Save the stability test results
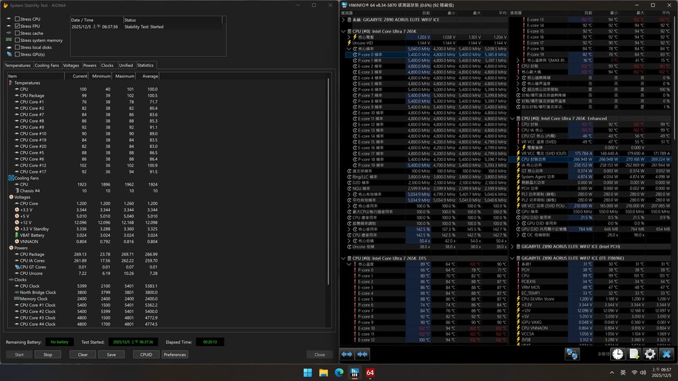 (111, 355)
